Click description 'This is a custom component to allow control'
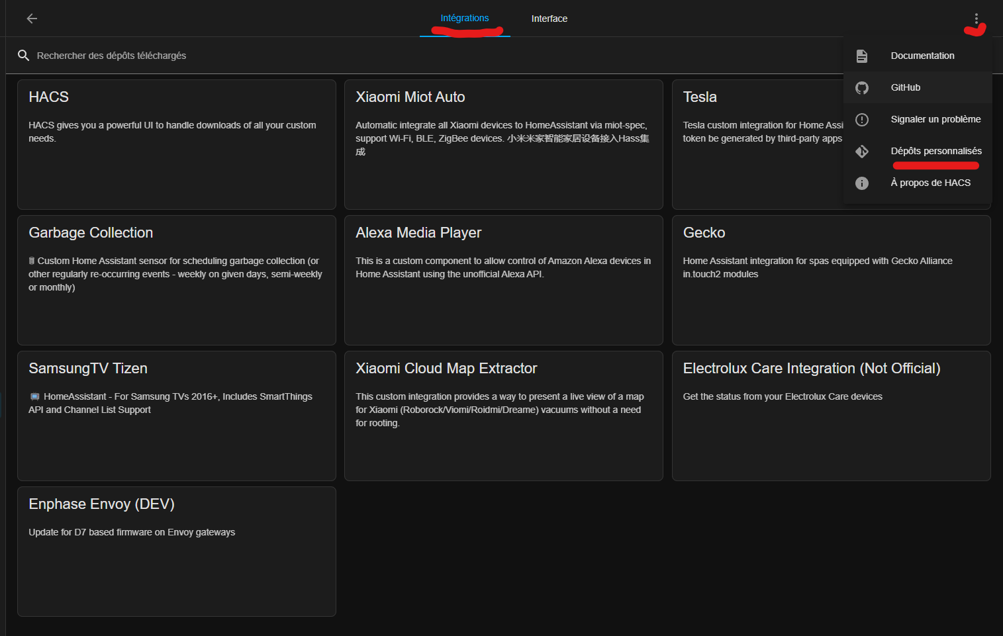Screen dimensions: 1003x636 503,267
